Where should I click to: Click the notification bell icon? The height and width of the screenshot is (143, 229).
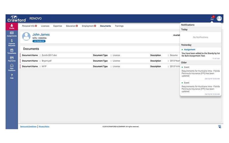tap(212, 19)
